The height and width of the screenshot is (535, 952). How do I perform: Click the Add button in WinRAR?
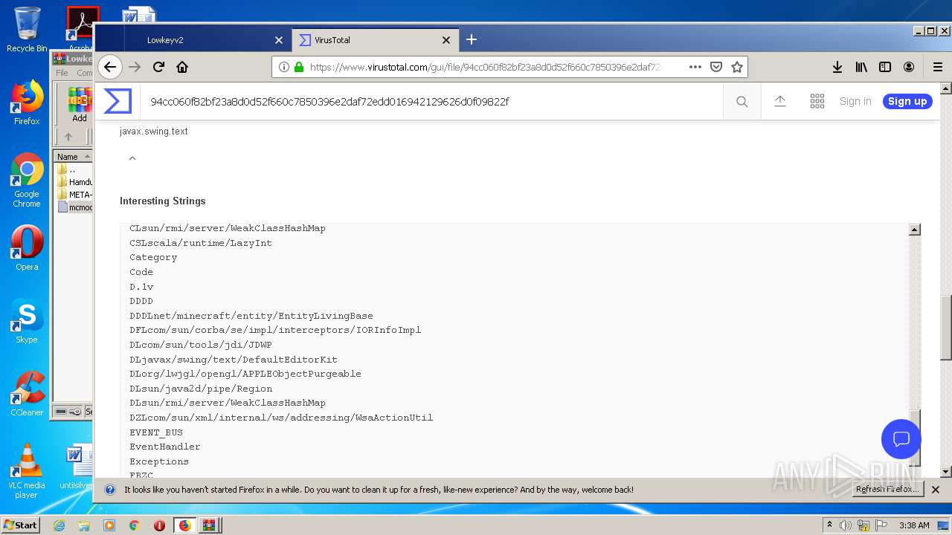coord(79,105)
